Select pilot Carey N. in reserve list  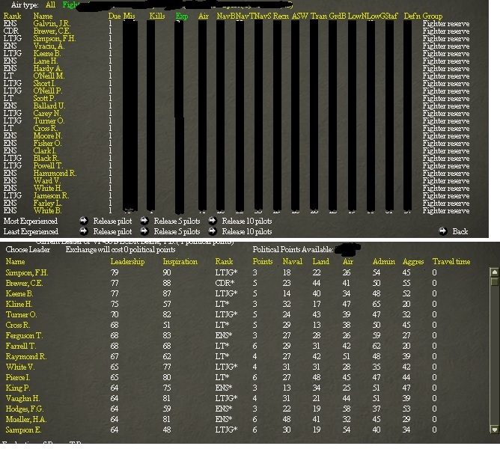[x=47, y=114]
